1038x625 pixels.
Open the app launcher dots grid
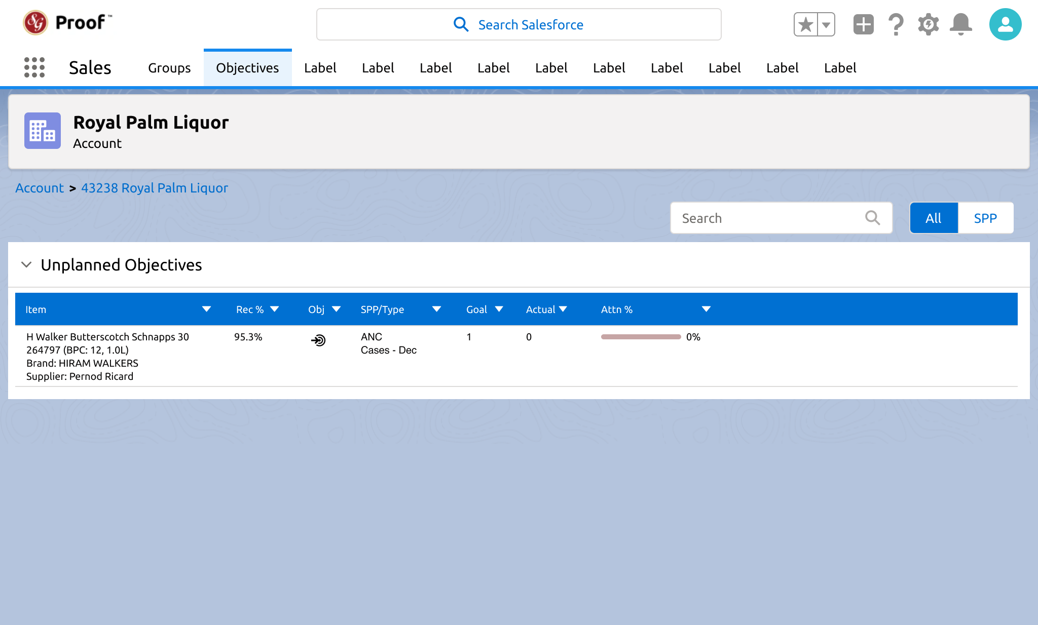pos(34,67)
